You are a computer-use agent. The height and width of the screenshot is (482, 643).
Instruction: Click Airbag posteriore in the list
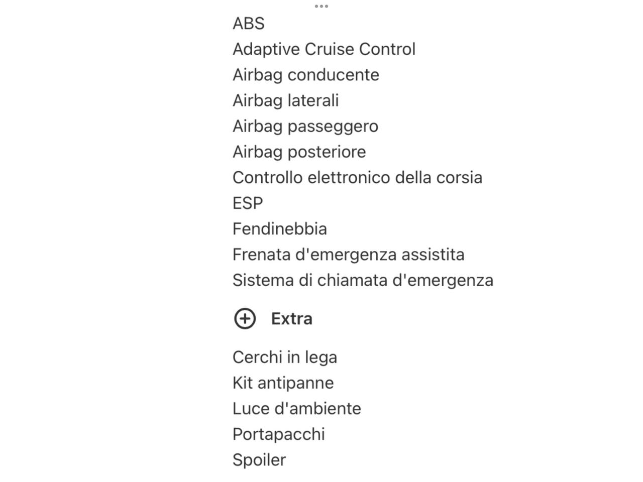299,152
